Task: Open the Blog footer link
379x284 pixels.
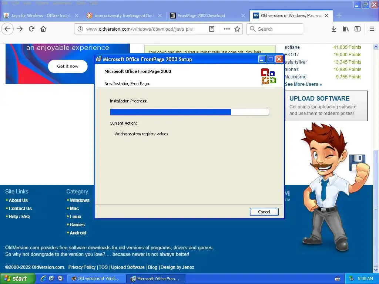Action: (x=152, y=267)
